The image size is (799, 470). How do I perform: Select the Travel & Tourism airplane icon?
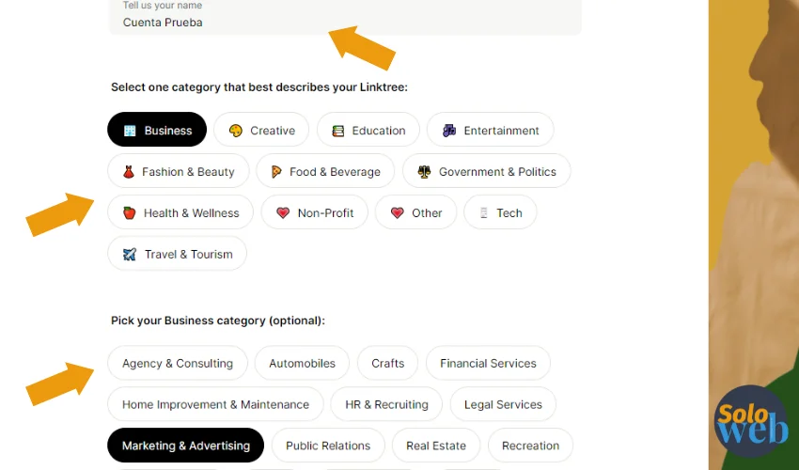click(x=130, y=254)
